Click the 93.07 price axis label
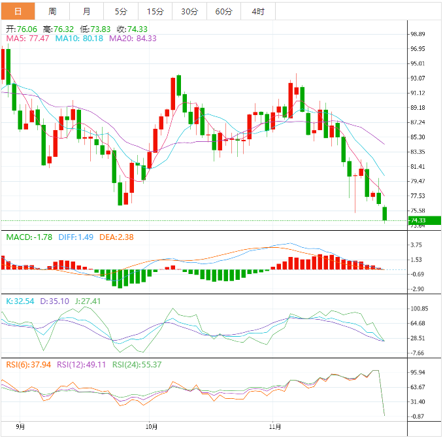The image size is (443, 442). 418,78
